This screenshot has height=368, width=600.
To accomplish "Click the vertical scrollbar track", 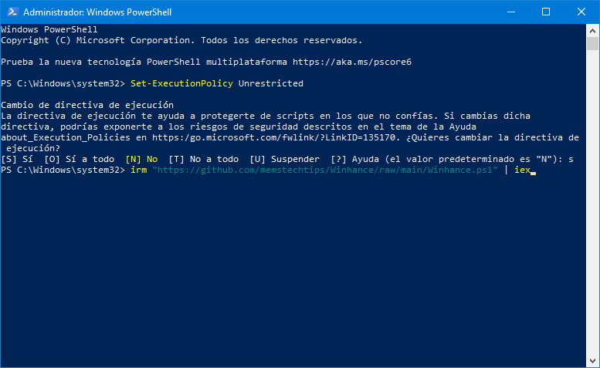I will click(592, 193).
